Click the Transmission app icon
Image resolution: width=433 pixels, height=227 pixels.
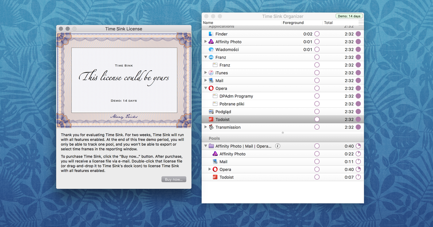(211, 127)
